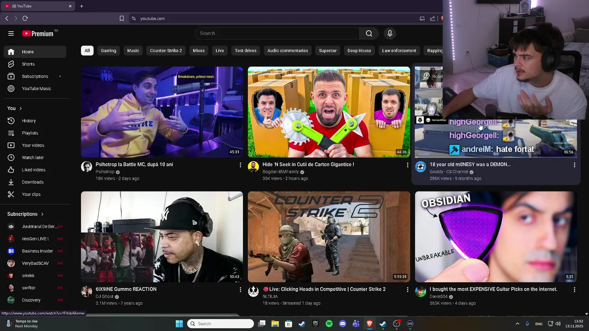Screen dimensions: 589x331
Task: Click the bookmark icon in address bar
Action: [121, 18]
